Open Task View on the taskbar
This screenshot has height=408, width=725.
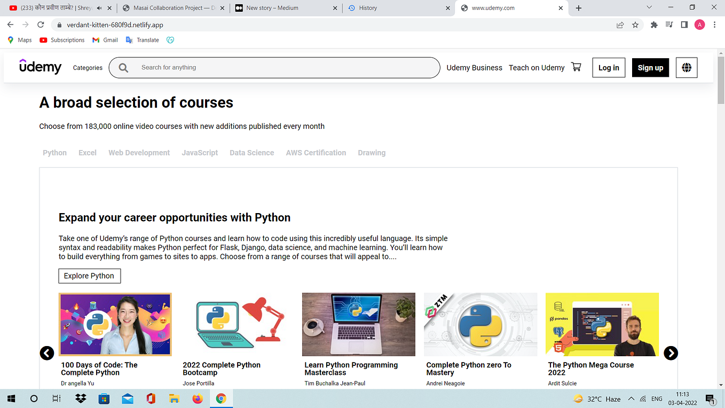point(56,398)
